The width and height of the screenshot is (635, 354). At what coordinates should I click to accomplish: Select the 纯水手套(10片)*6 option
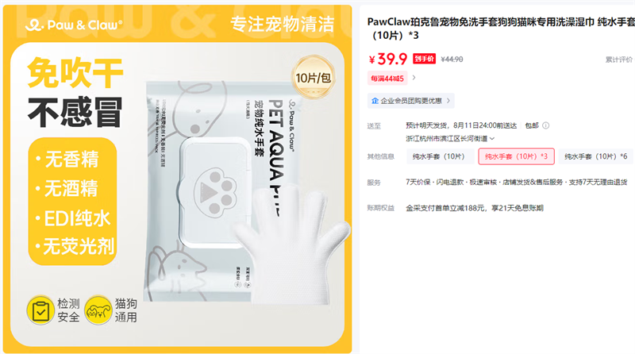coord(596,156)
